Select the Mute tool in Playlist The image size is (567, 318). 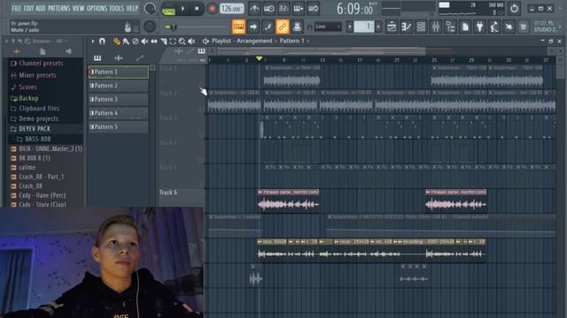click(144, 42)
